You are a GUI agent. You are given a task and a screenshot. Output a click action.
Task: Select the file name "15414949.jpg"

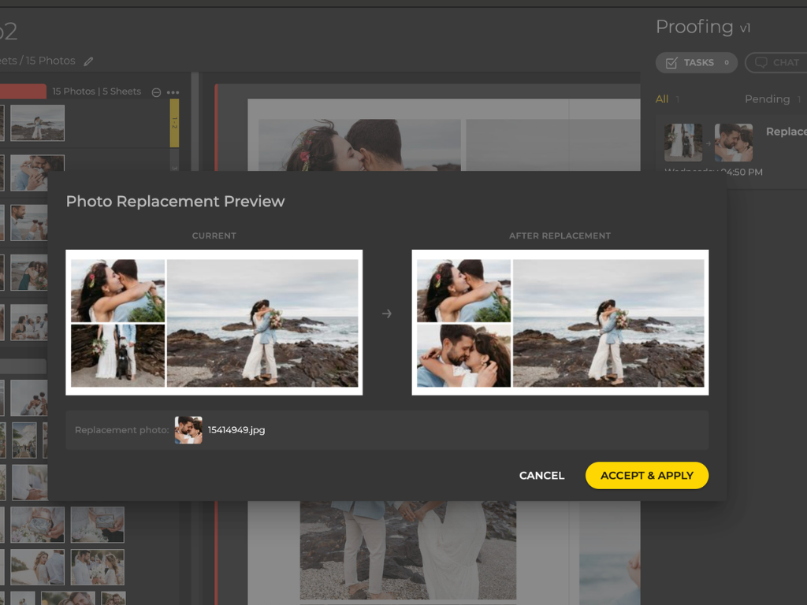236,430
